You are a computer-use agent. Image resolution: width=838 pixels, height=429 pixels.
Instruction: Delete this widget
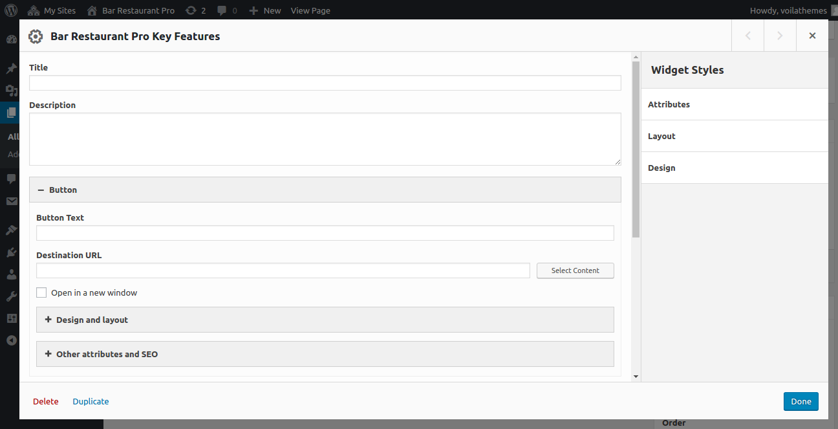46,401
